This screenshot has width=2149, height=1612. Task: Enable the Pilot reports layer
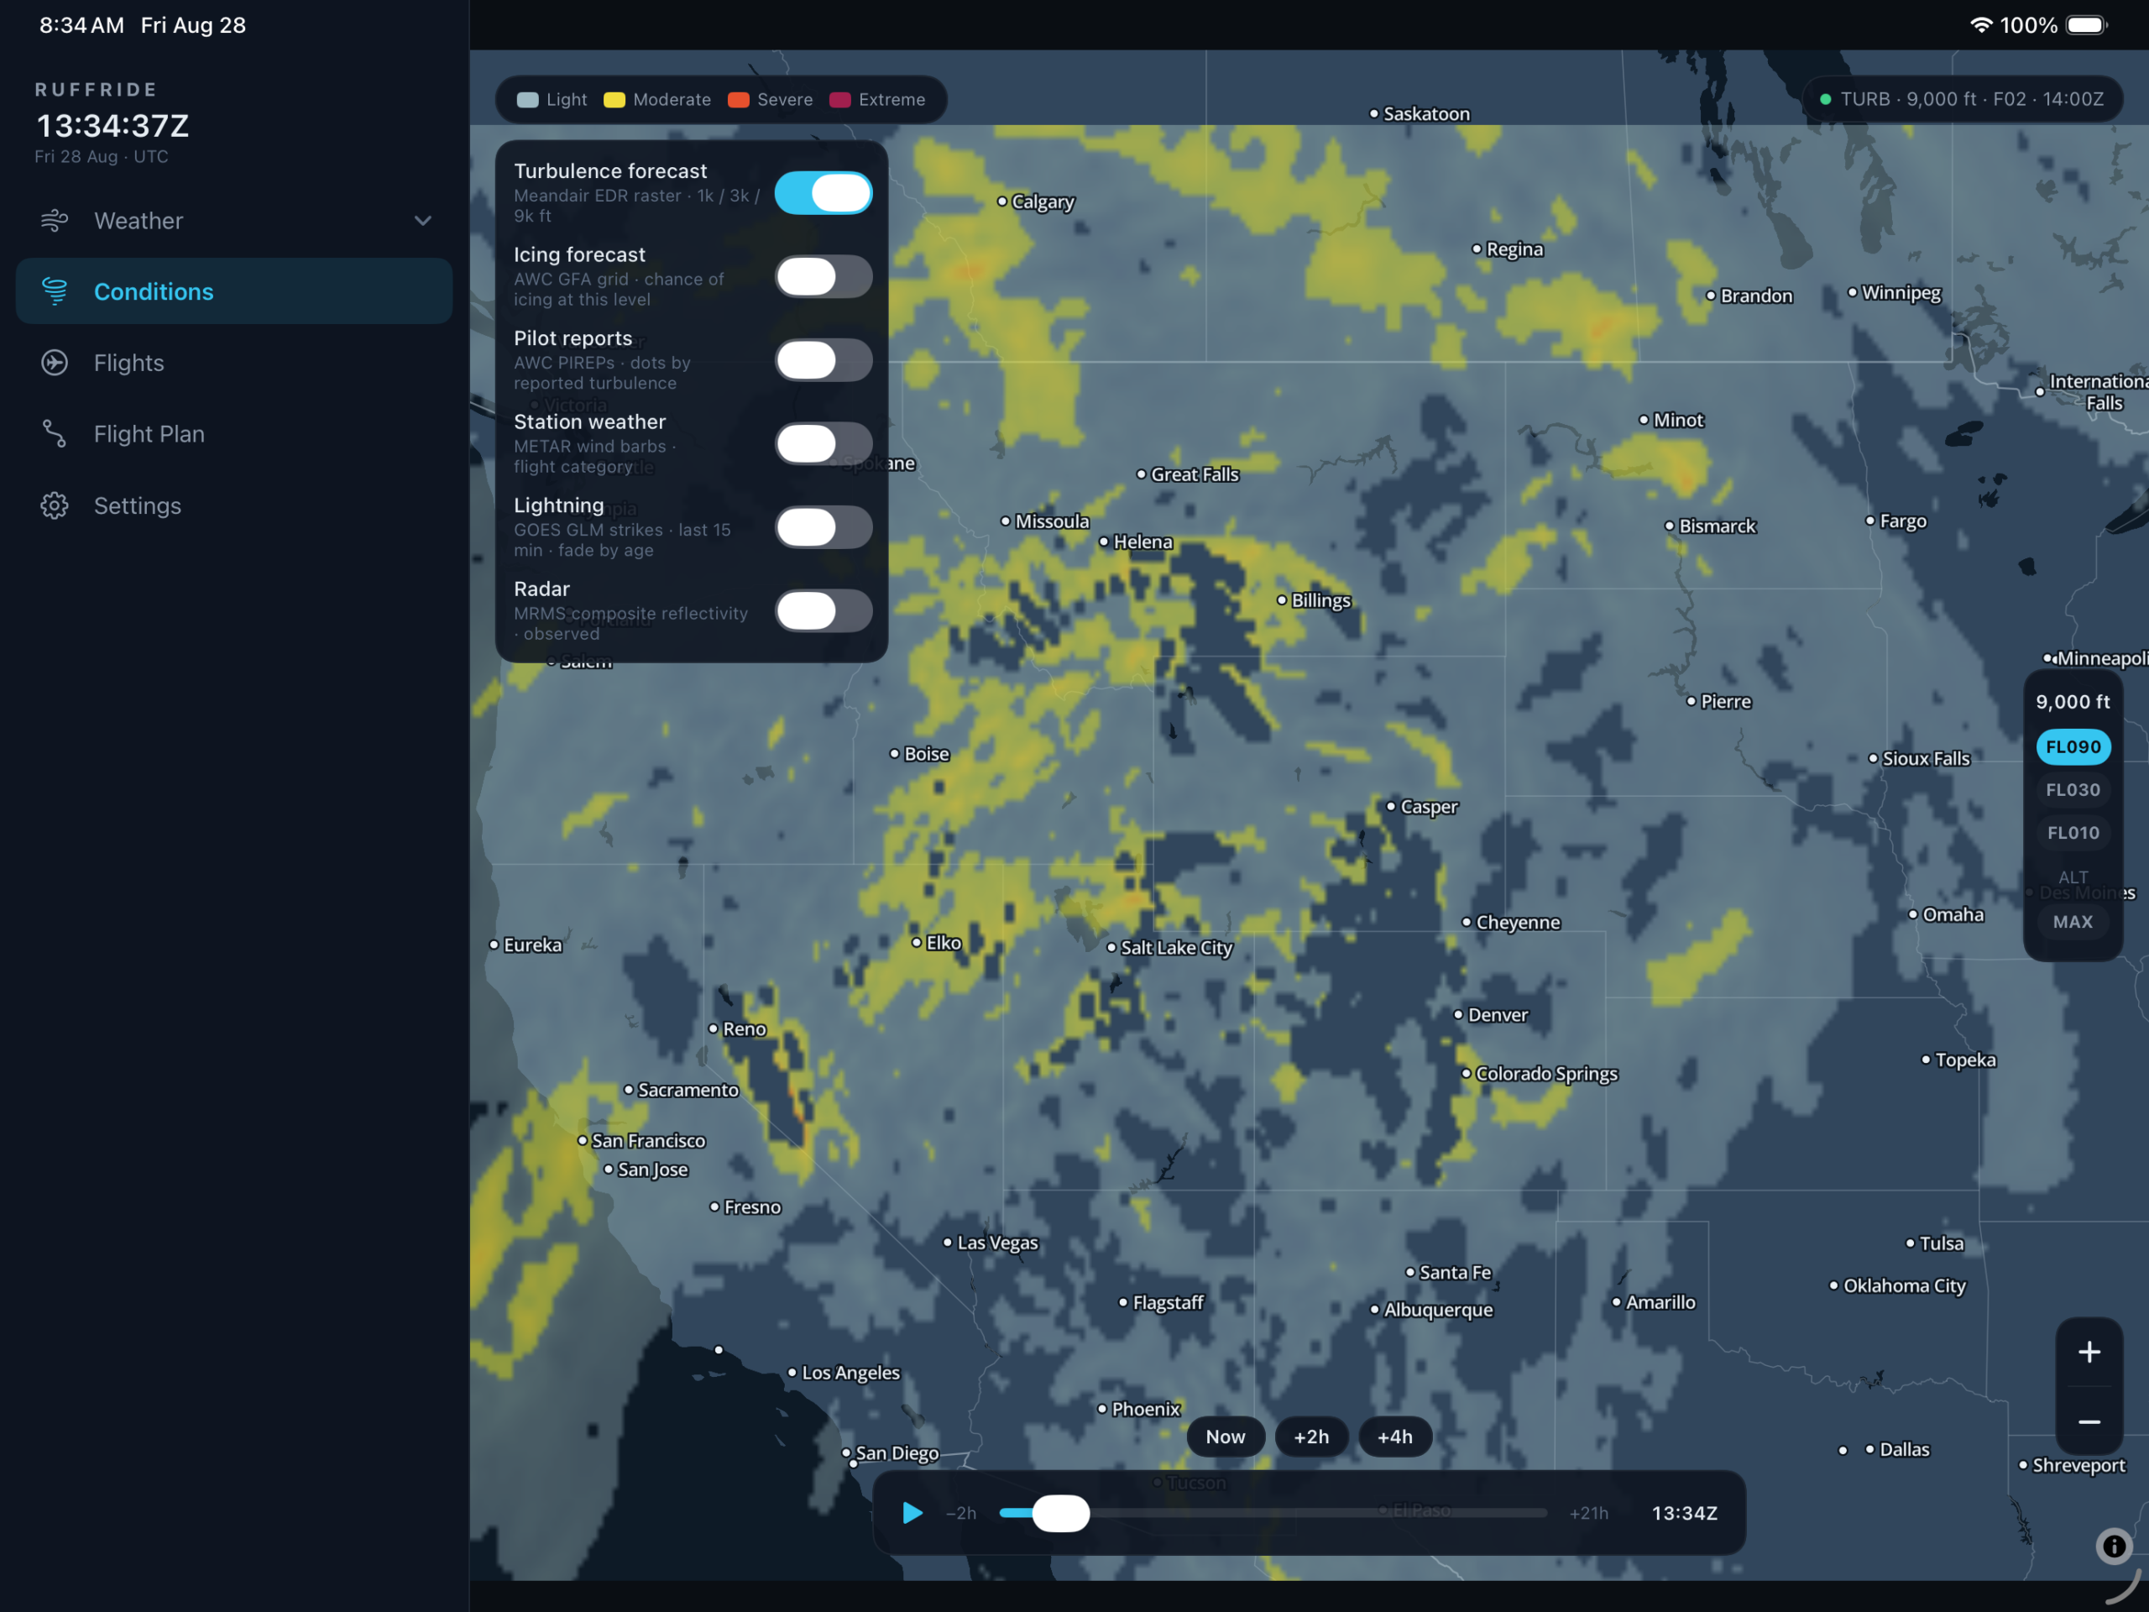pyautogui.click(x=823, y=360)
